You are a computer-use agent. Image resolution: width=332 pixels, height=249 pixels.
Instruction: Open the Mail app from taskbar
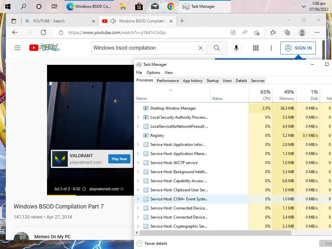[x=155, y=6]
